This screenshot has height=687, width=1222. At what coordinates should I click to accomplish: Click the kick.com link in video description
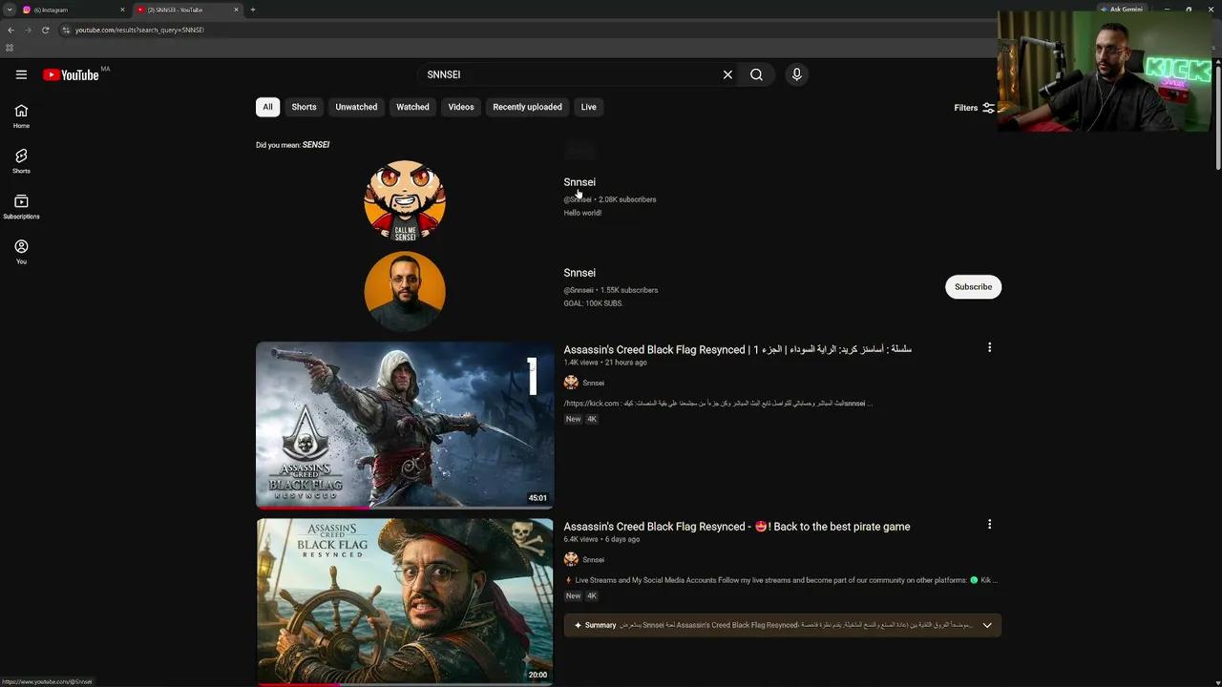click(x=592, y=404)
